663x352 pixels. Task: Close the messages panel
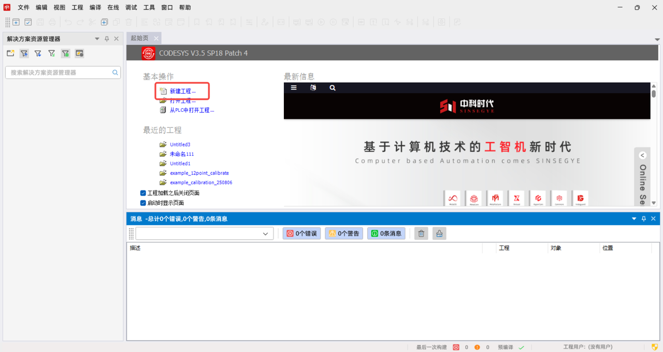coord(653,219)
